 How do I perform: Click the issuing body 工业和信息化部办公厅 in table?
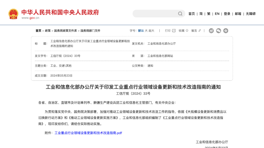(162, 44)
